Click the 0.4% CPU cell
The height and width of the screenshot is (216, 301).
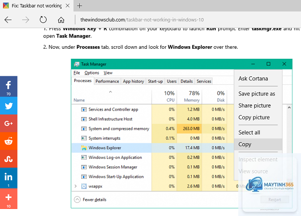(x=165, y=129)
